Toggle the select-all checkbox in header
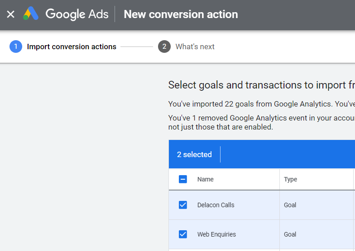The height and width of the screenshot is (251, 355). pyautogui.click(x=183, y=179)
